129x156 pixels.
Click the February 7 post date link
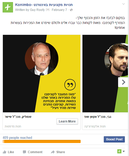click(x=59, y=10)
